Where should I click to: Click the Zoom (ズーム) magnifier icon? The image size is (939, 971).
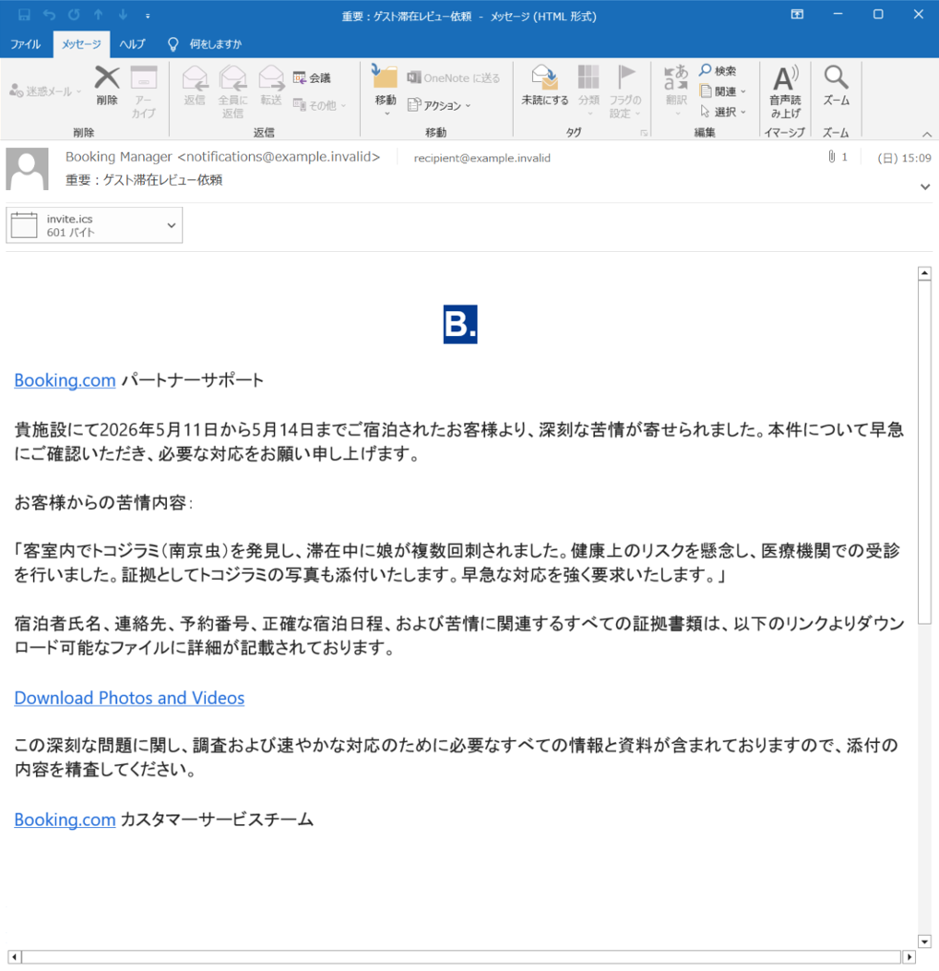point(836,78)
